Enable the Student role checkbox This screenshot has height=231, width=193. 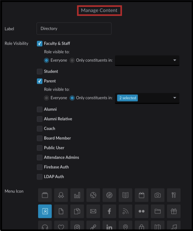coord(40,71)
